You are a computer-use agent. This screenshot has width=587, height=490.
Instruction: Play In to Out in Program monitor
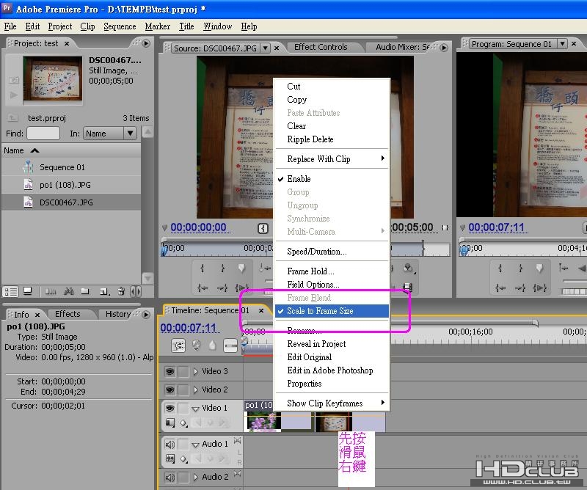tap(539, 288)
